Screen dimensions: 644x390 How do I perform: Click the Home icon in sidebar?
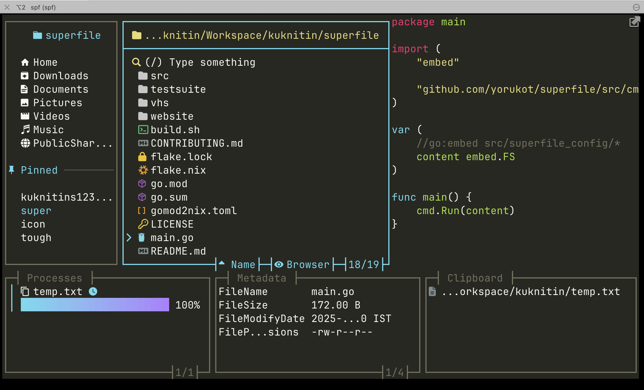[x=25, y=62]
